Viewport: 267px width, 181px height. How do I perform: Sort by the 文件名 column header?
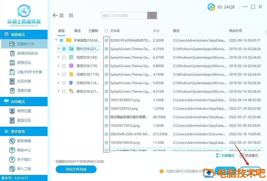coord(115,31)
